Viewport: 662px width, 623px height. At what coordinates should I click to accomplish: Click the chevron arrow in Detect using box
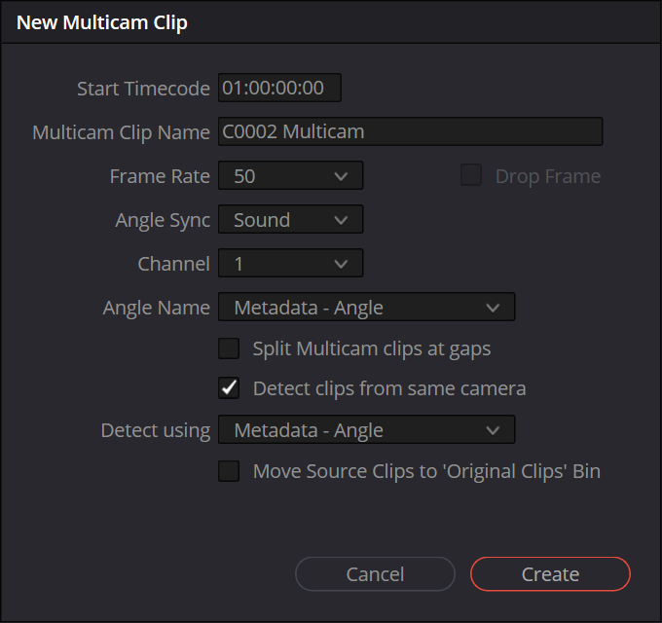493,430
